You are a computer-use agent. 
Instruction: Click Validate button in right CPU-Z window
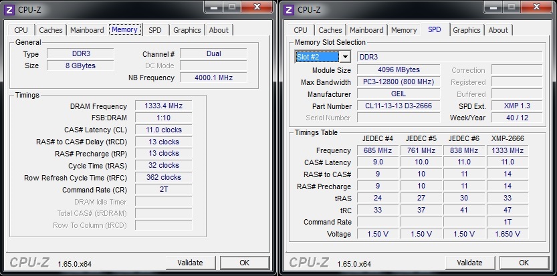coord(470,263)
